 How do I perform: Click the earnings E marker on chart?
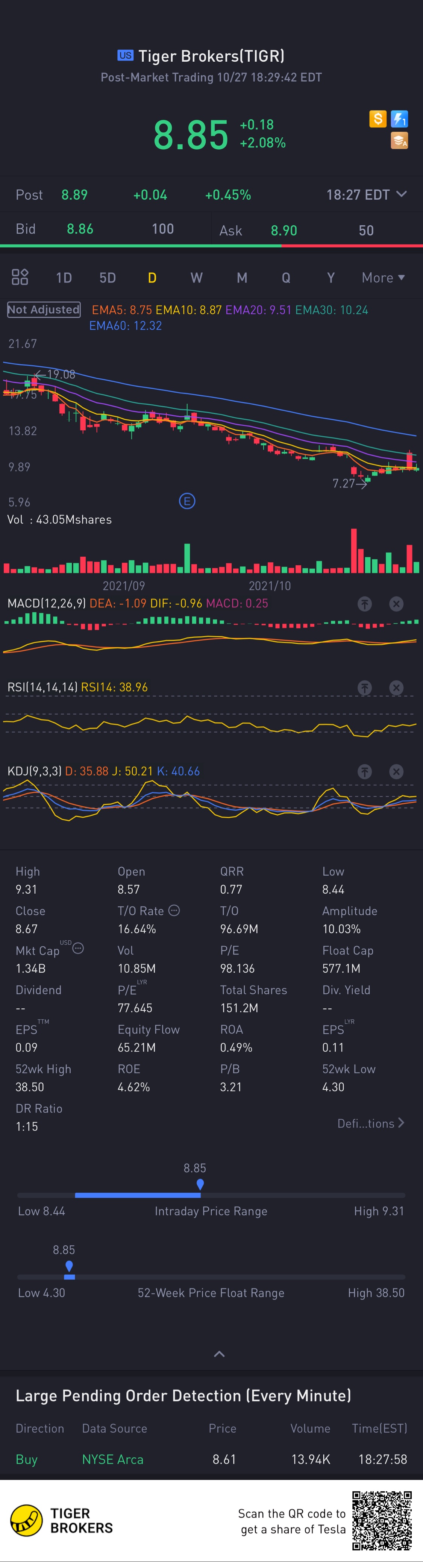[187, 501]
